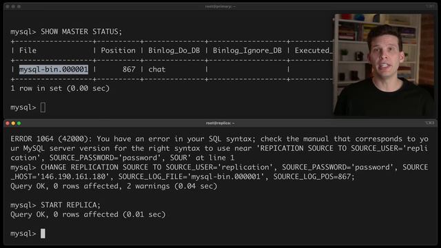Click the ERROR 1064 (42000) message
This screenshot has height=248, width=441.
(x=219, y=148)
